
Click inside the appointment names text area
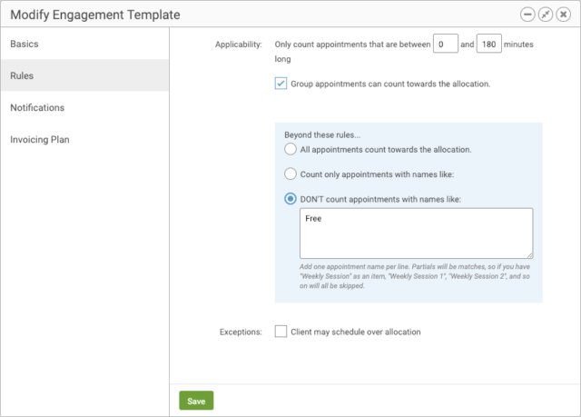click(x=417, y=233)
